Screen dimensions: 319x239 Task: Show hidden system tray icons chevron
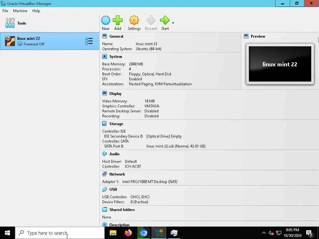coord(264,233)
